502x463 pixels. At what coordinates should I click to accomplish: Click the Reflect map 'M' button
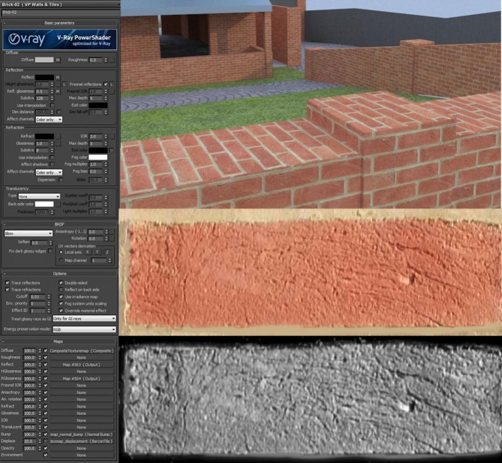pos(58,77)
